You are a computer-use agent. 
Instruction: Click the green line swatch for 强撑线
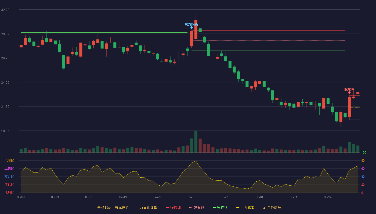(x=214, y=208)
